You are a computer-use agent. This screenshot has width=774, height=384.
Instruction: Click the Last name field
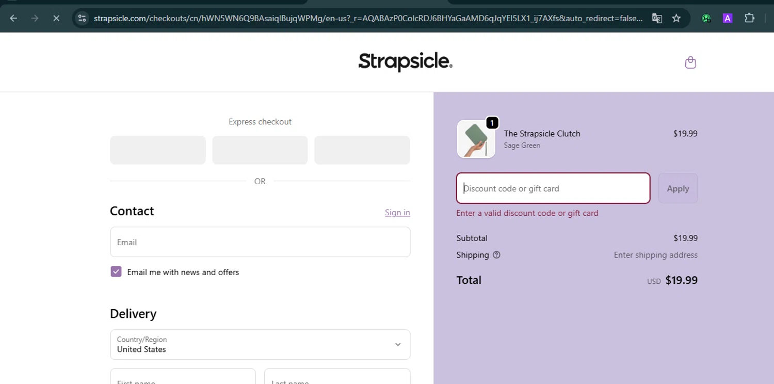point(337,376)
